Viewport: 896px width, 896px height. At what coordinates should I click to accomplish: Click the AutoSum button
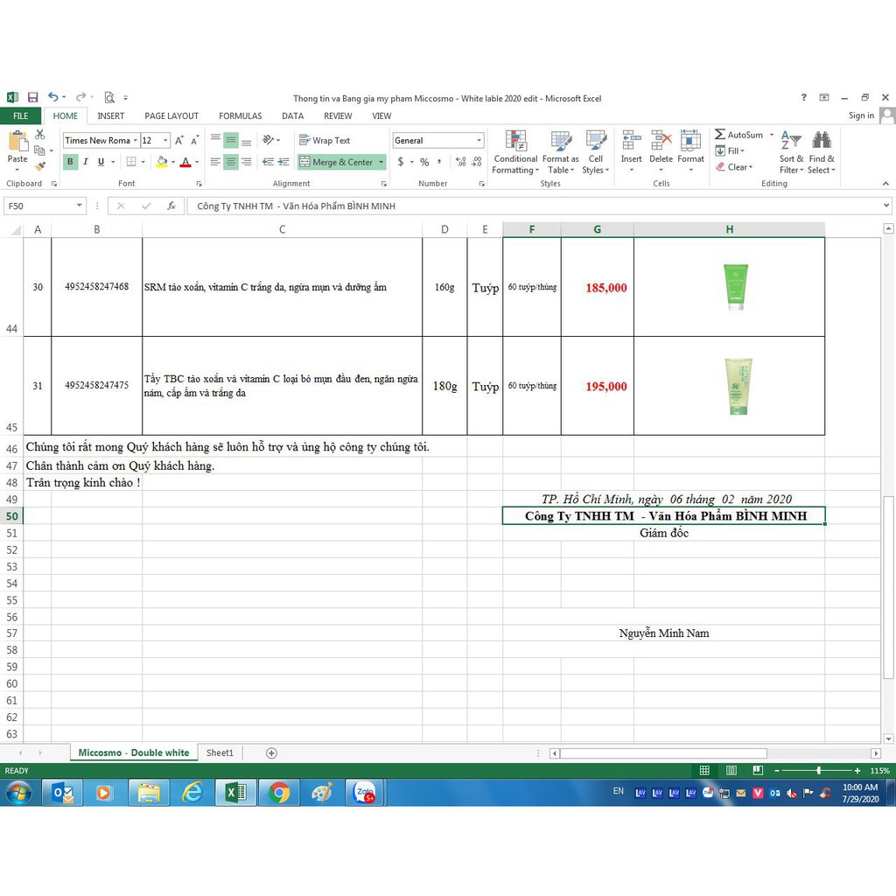[739, 135]
